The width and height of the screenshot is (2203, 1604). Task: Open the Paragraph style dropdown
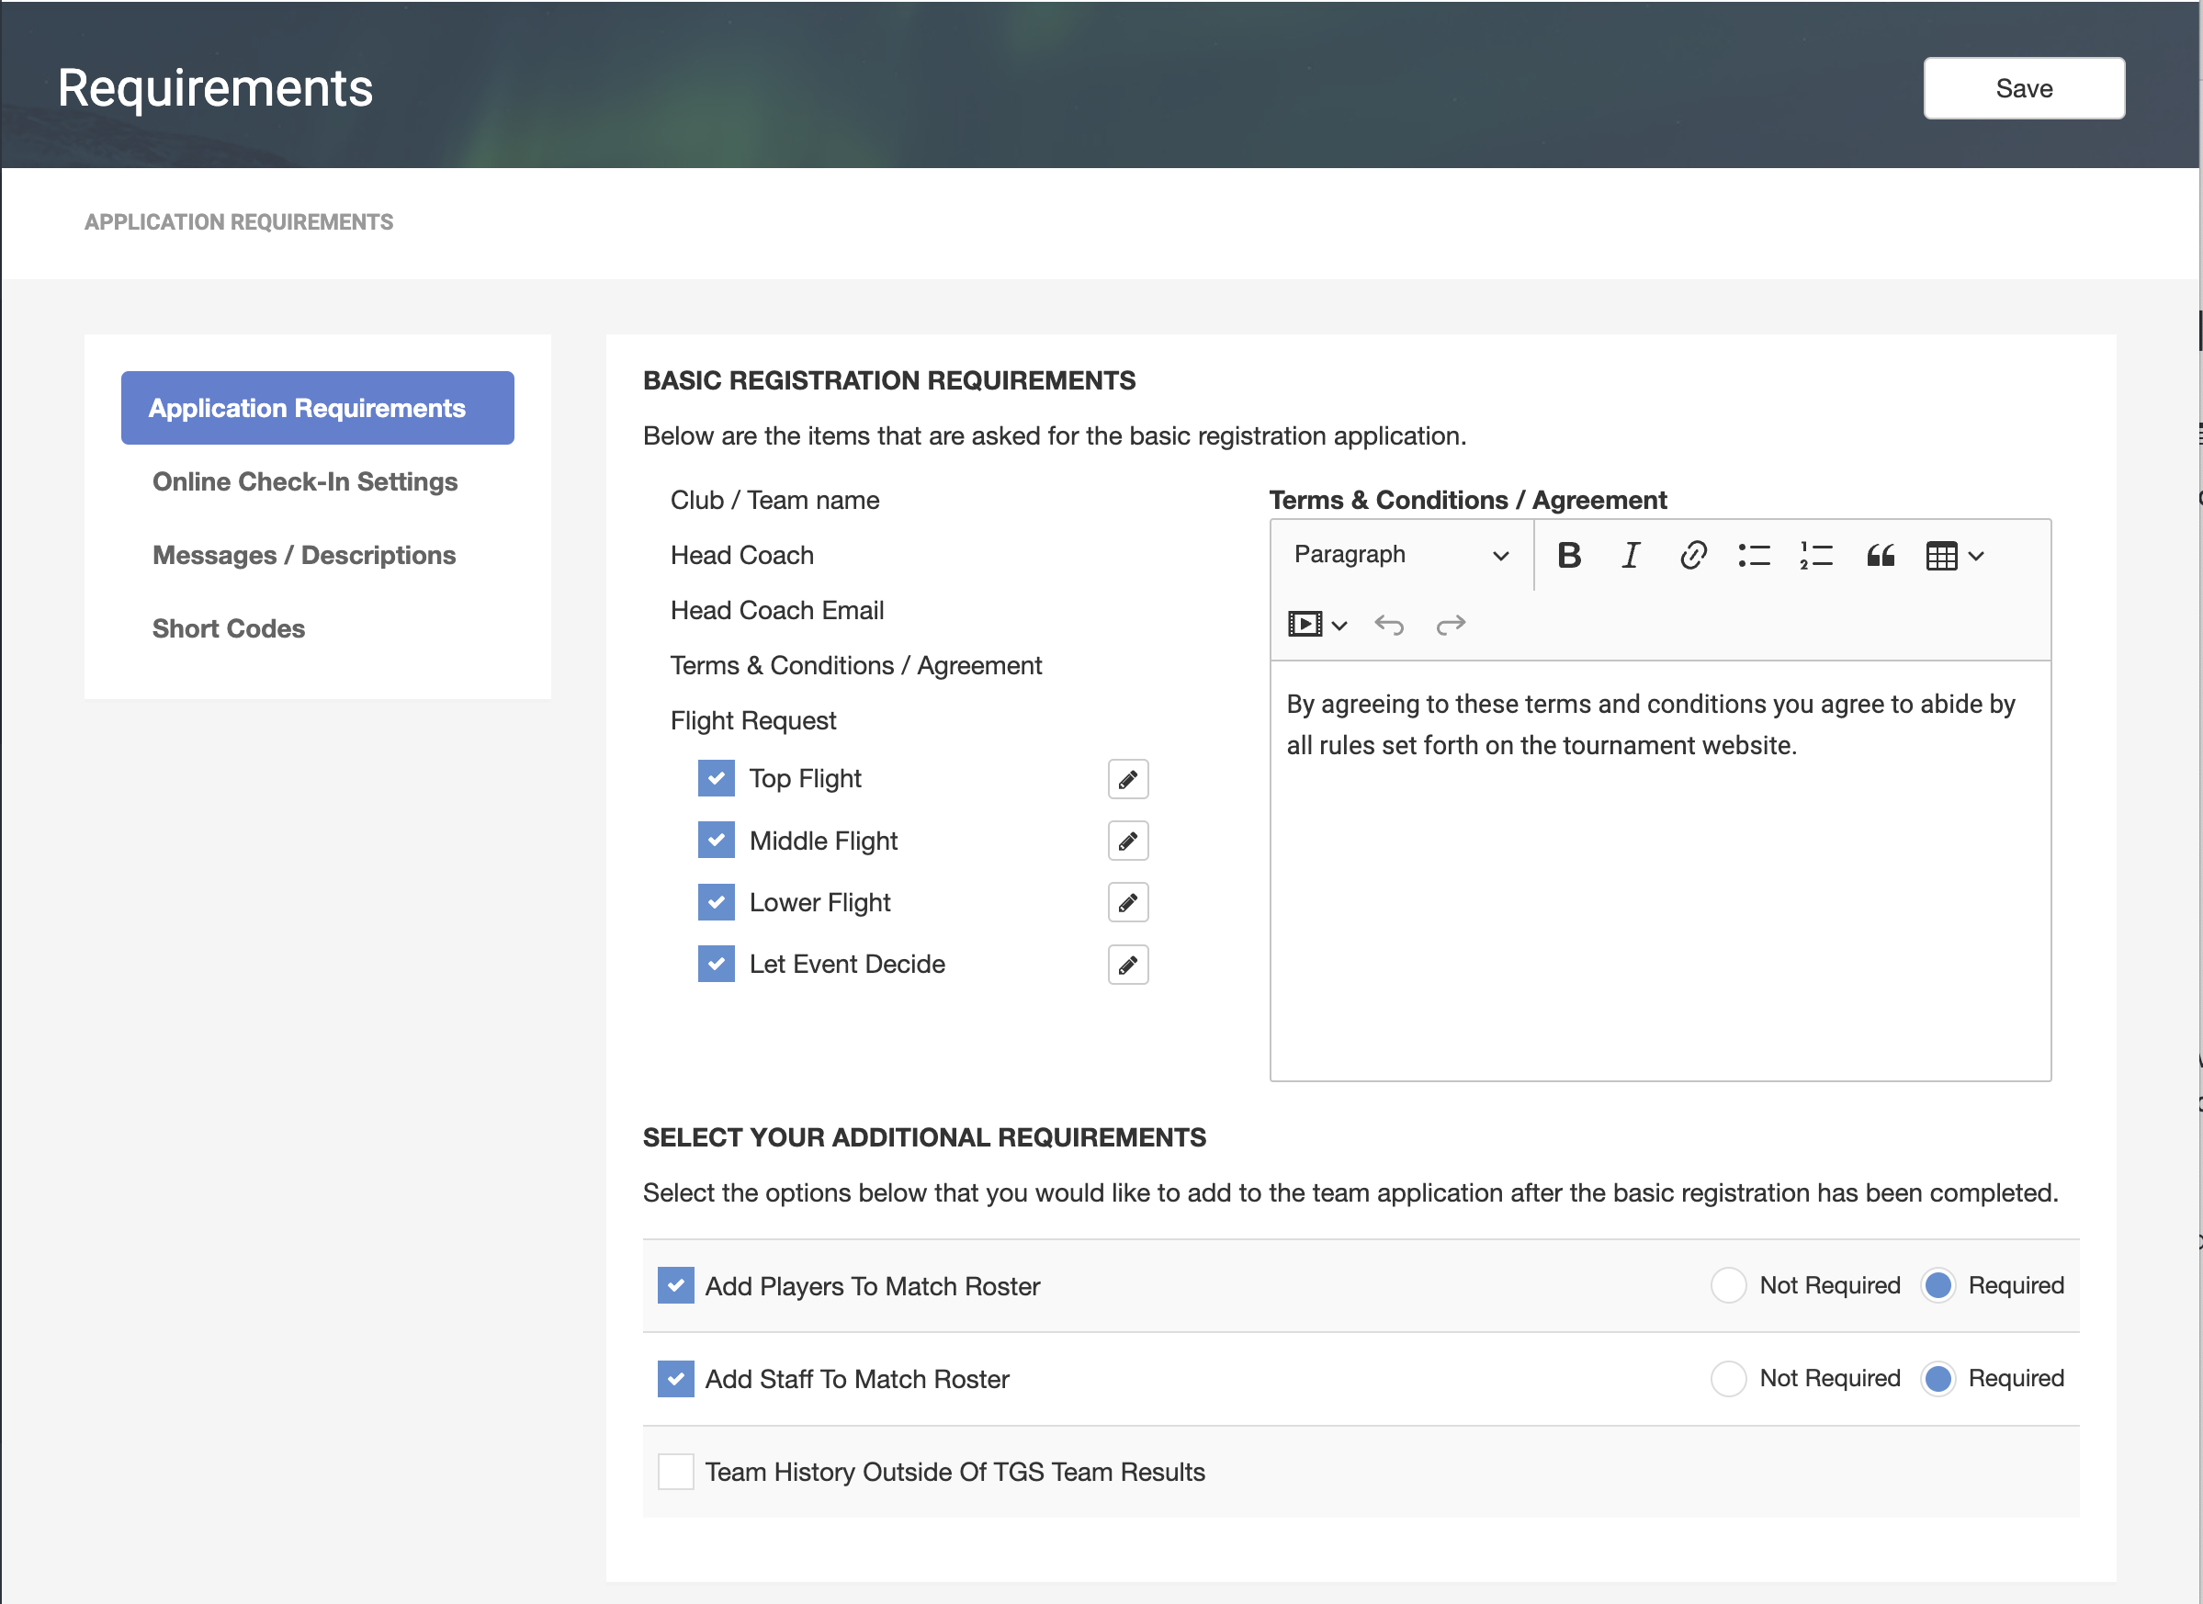1401,555
